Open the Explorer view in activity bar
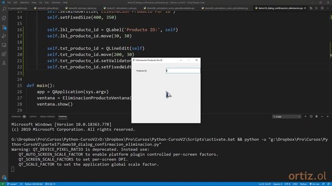332x186 pixels. coord(4,18)
